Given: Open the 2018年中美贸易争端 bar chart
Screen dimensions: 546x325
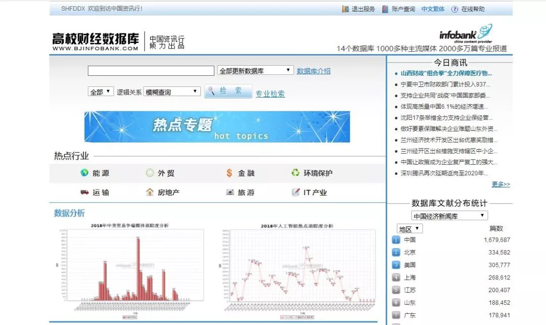Looking at the screenshot, I should pos(129,271).
